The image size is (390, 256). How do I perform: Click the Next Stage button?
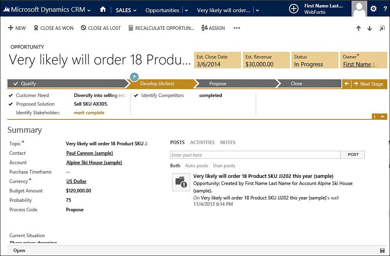[x=369, y=84]
